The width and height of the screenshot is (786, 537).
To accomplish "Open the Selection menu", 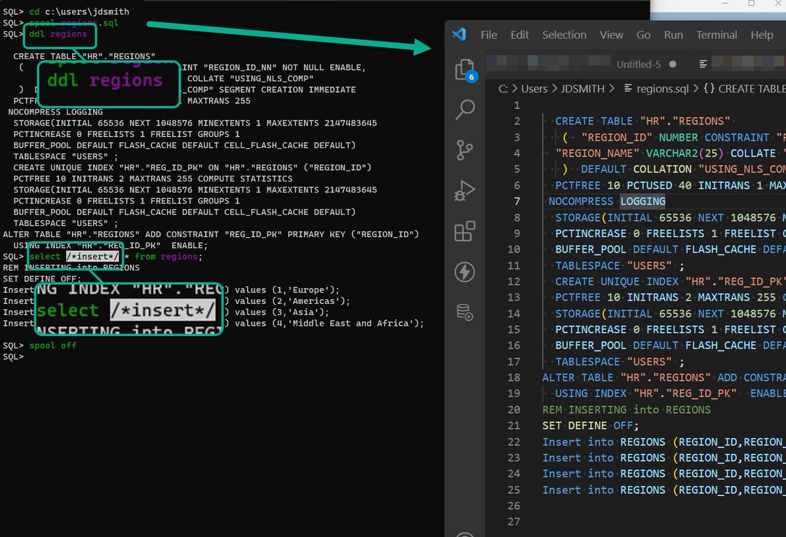I will [564, 35].
